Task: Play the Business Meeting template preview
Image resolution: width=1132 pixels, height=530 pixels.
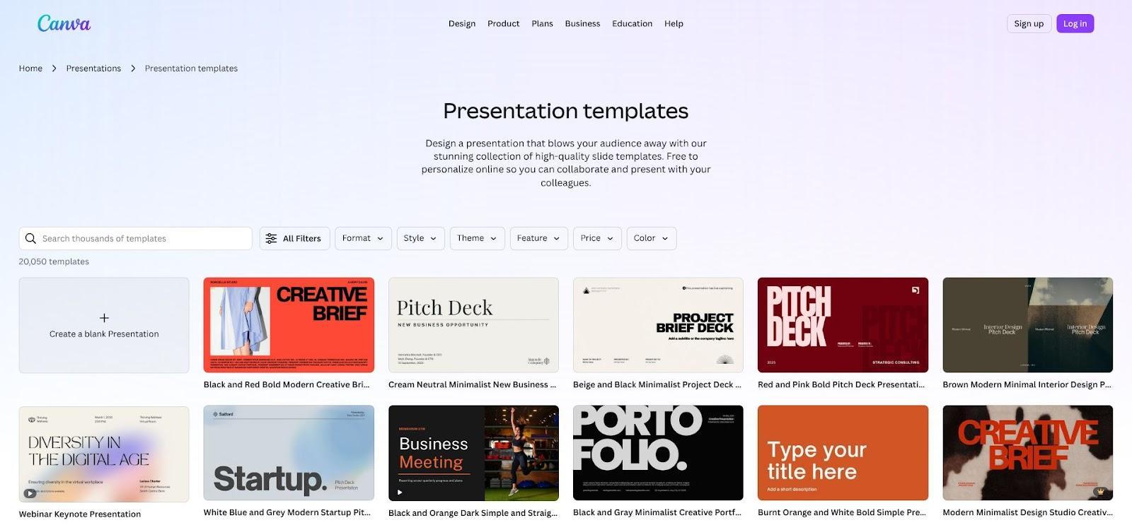Action: click(x=400, y=492)
